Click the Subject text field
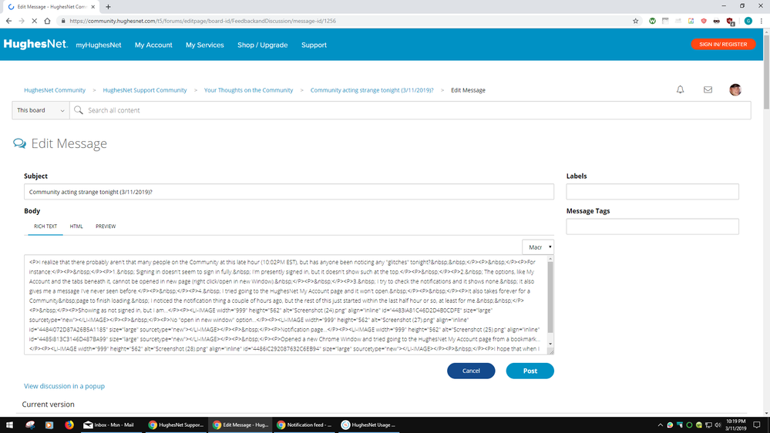Screen dimensions: 770x433 288,192
